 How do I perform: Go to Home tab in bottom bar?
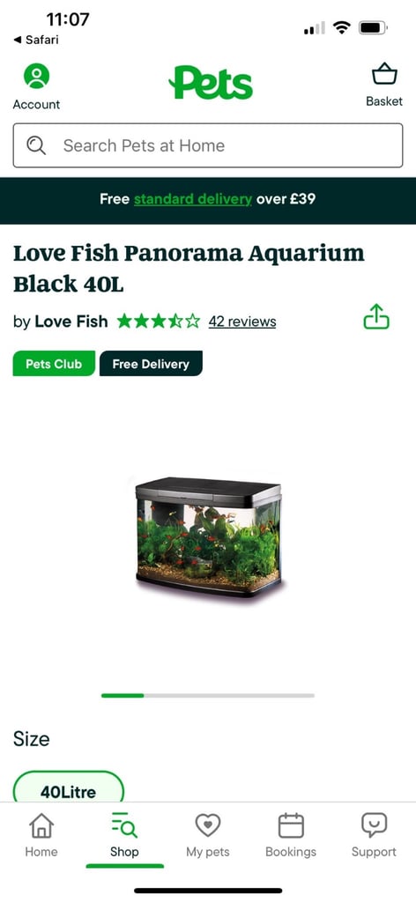click(x=41, y=835)
